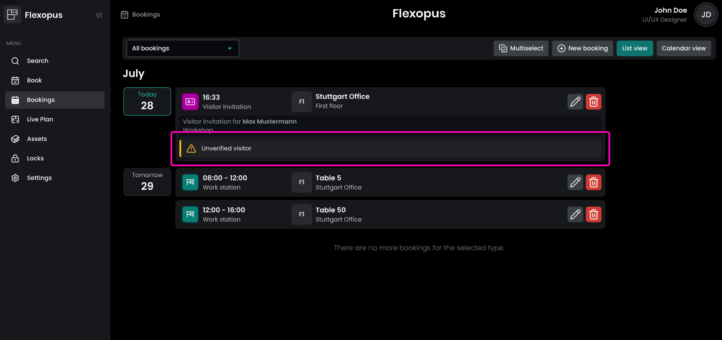
Task: Open the JD user avatar
Action: [x=706, y=15]
